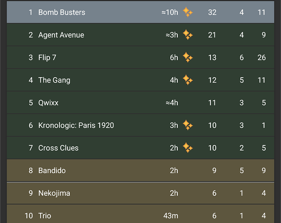Image resolution: width=281 pixels, height=223 pixels.
Task: Click the Trio game title
Action: tap(45, 216)
